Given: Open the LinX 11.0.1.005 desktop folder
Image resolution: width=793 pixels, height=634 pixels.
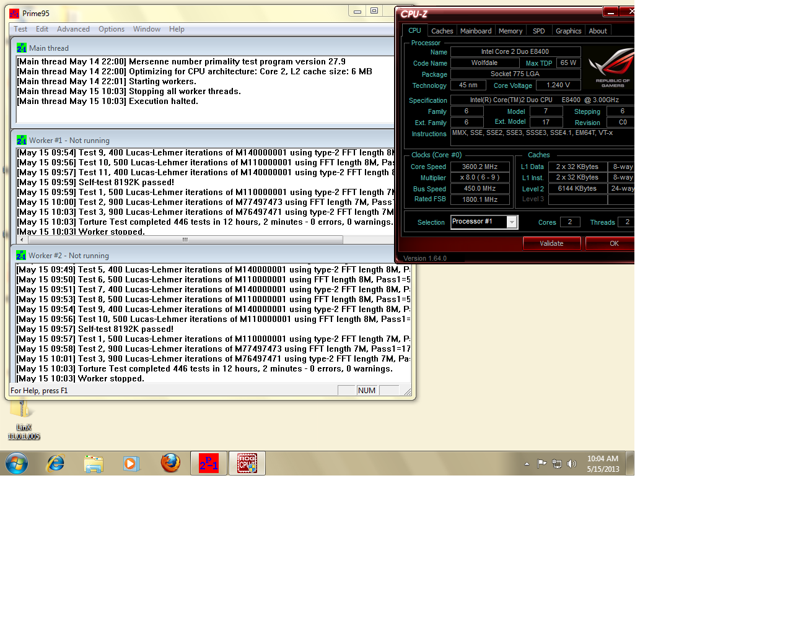Looking at the screenshot, I should click(24, 419).
